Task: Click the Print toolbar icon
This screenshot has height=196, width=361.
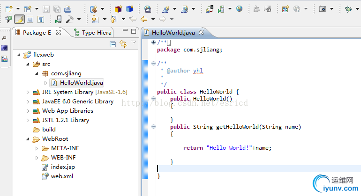Action: click(68, 9)
